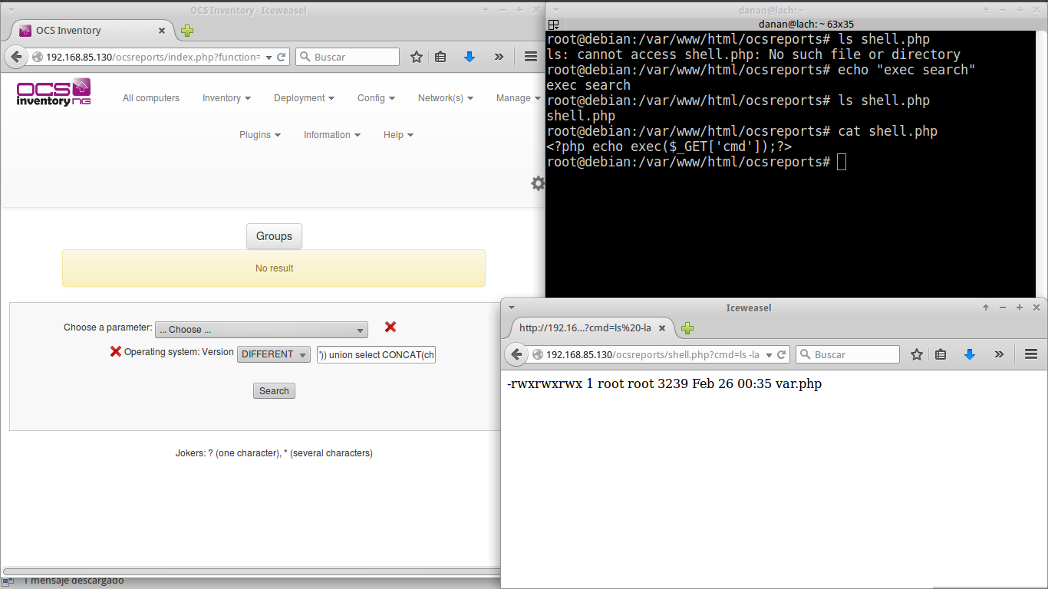This screenshot has width=1048, height=589.
Task: Delete Operating system Version criterion red X
Action: [116, 351]
